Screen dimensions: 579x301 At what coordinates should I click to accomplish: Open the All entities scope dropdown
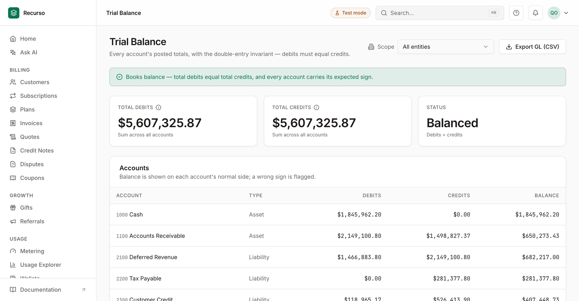coord(446,47)
